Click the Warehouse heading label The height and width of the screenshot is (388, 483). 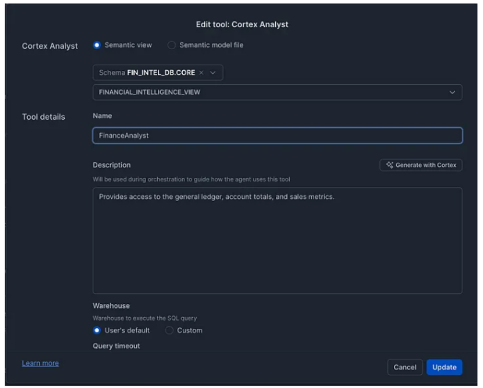pos(111,306)
